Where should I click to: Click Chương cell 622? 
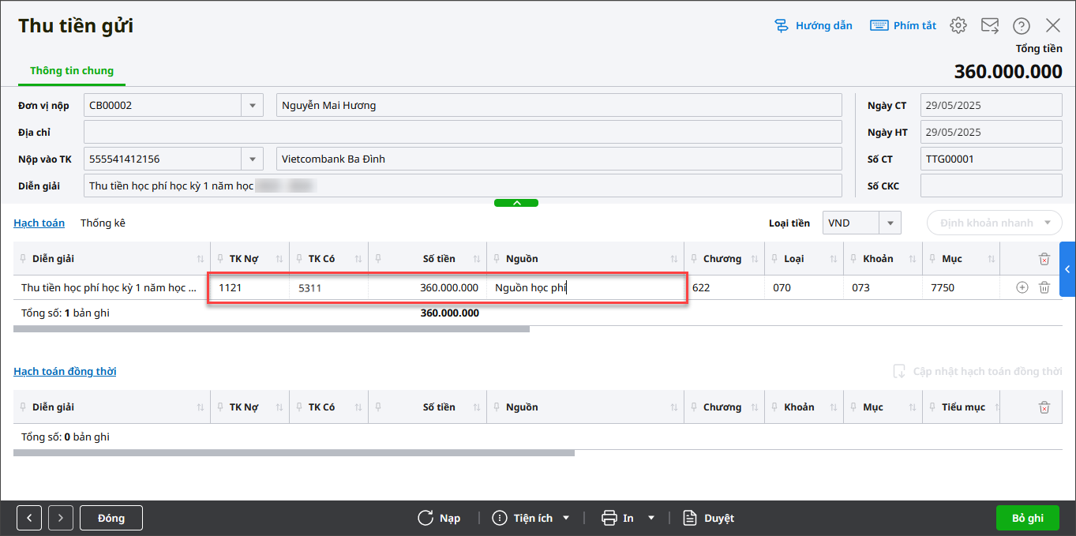(x=725, y=287)
